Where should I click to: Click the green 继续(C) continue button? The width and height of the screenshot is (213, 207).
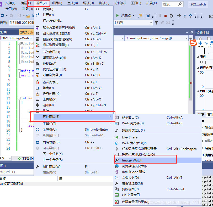click(121, 15)
